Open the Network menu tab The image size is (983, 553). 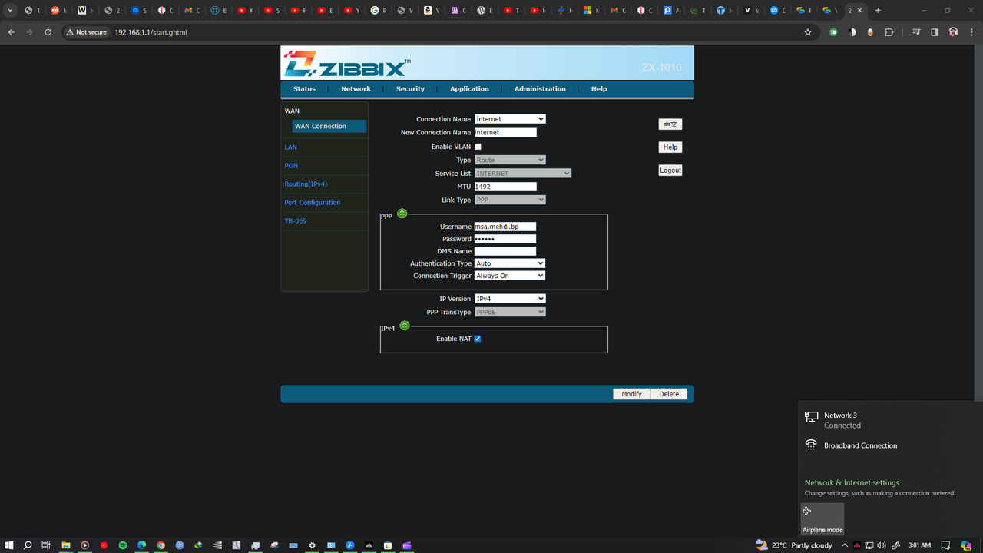(356, 89)
